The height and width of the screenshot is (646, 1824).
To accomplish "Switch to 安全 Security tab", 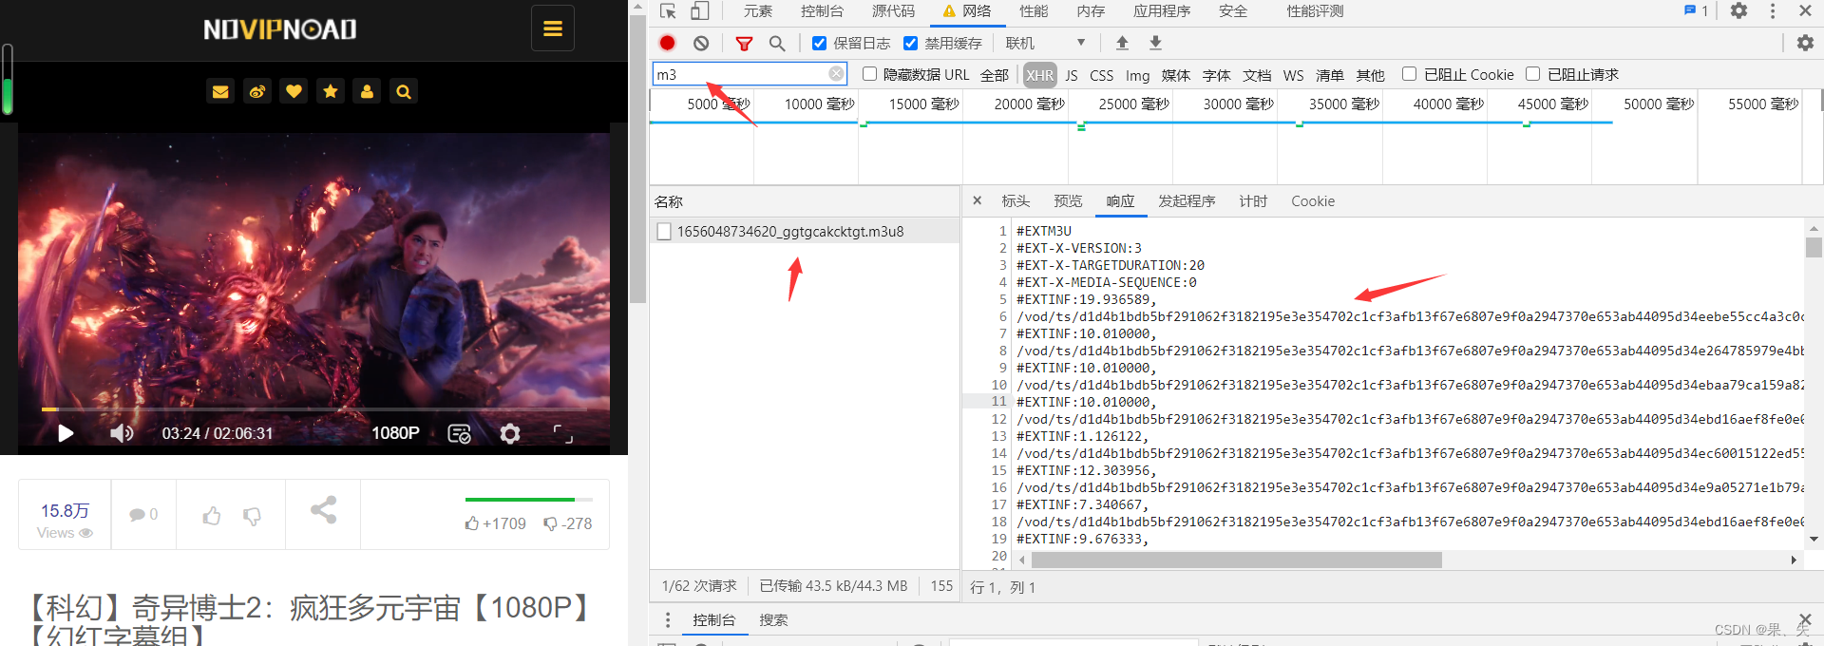I will tap(1233, 11).
